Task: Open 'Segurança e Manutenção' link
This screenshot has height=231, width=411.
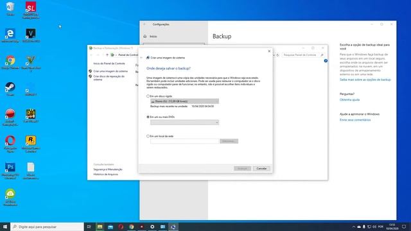Action: coord(108,169)
